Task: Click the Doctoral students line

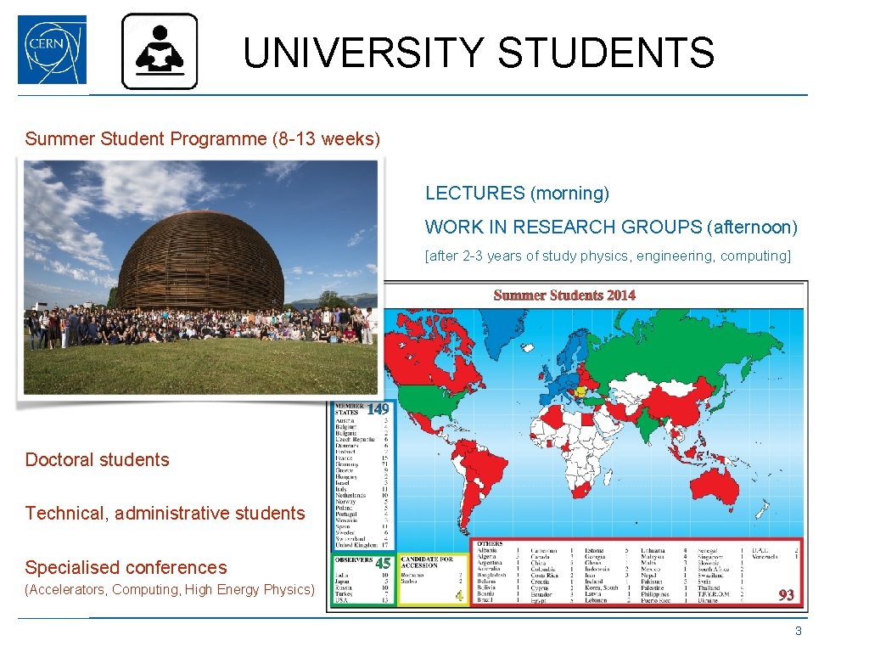Action: point(97,459)
